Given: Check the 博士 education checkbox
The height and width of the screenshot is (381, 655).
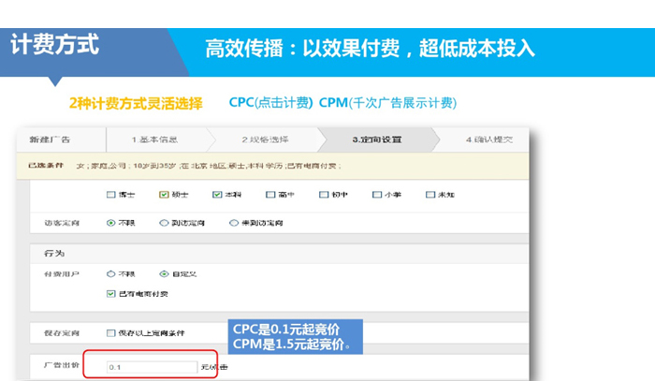Looking at the screenshot, I should (110, 195).
